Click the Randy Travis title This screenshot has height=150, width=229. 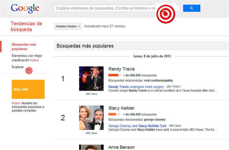pos(121,69)
